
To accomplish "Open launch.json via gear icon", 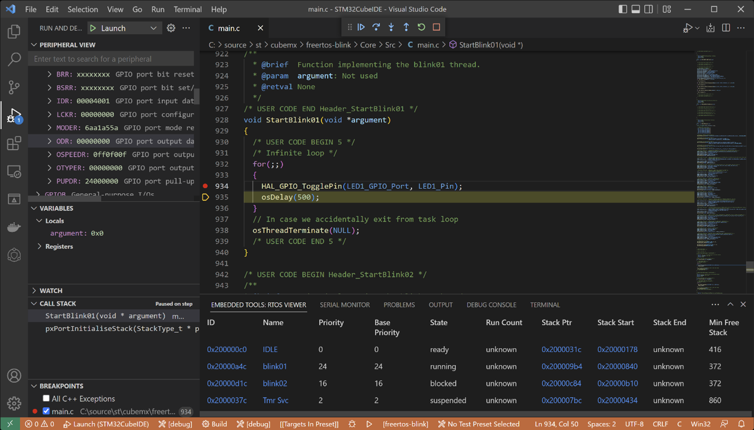I will 171,28.
